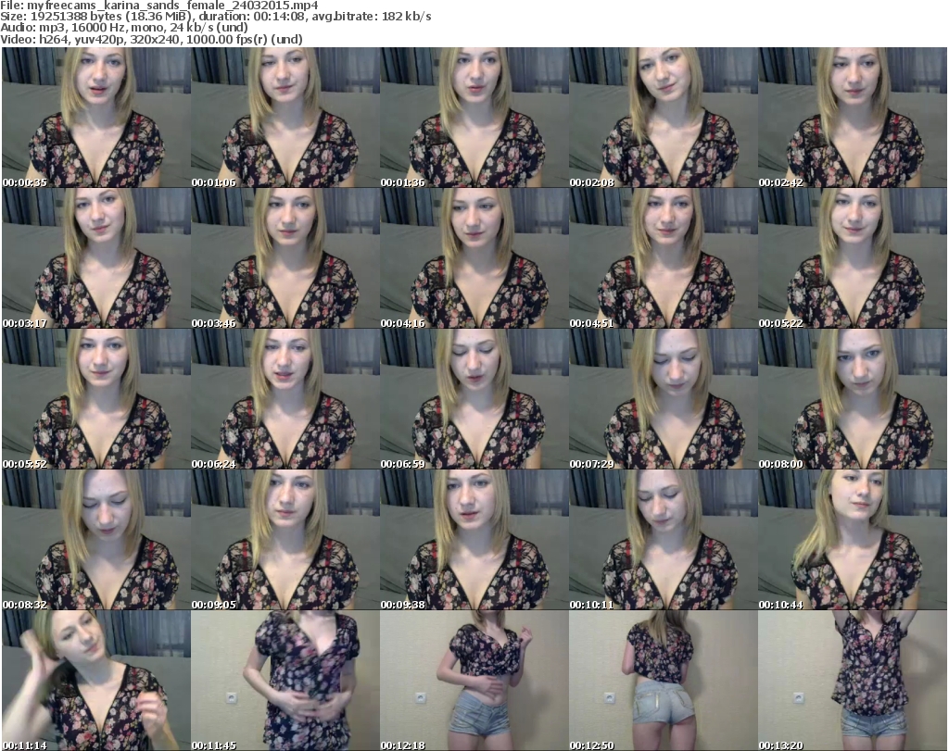Select the thumbnail stamped 00:11:45
The image size is (949, 751).
pyautogui.click(x=285, y=681)
